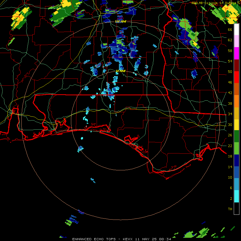Click the navy blue legend swatch
Viewport: 241px width, 241px height.
tap(236, 160)
